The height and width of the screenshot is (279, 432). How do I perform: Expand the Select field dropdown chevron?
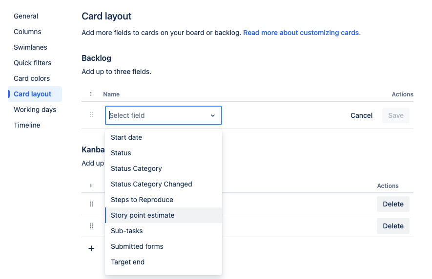(x=213, y=115)
